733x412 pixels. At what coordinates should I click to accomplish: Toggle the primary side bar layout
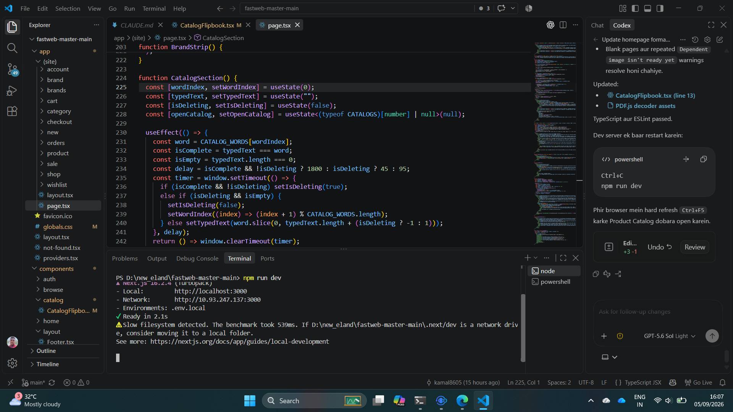tap(635, 8)
